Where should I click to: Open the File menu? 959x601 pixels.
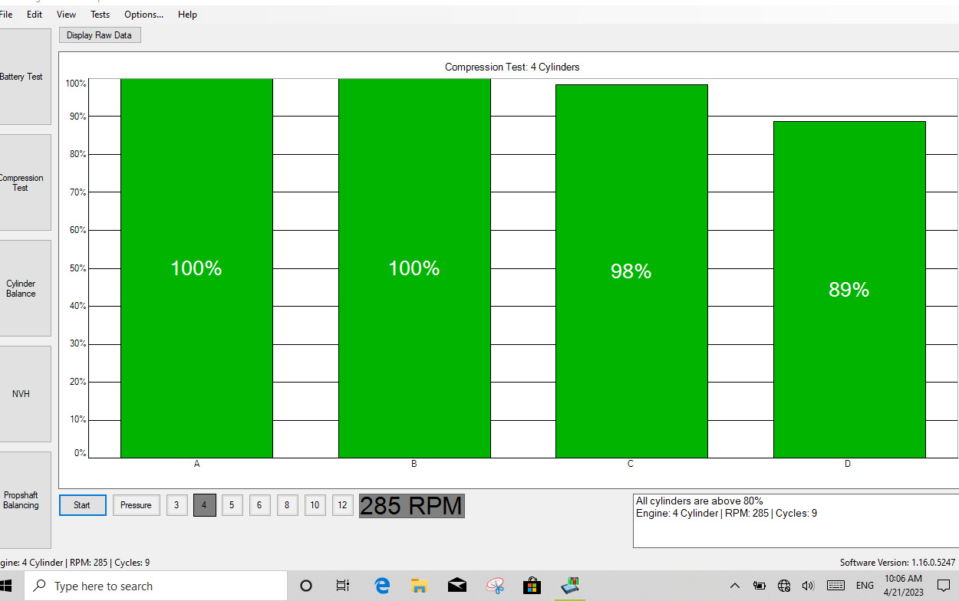click(x=6, y=15)
